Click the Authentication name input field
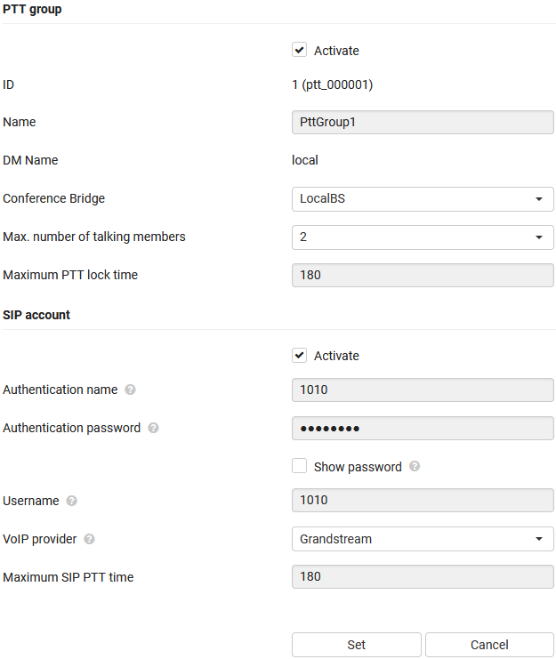This screenshot has height=659, width=556. tap(423, 390)
